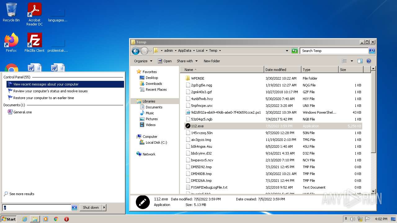The height and width of the screenshot is (223, 397).
Task: Open the Share with dropdown
Action: click(x=187, y=61)
